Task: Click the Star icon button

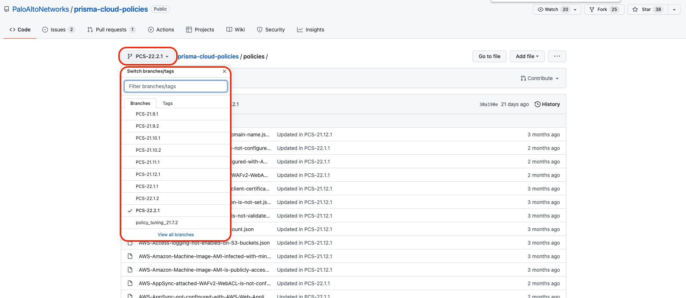Action: click(635, 10)
